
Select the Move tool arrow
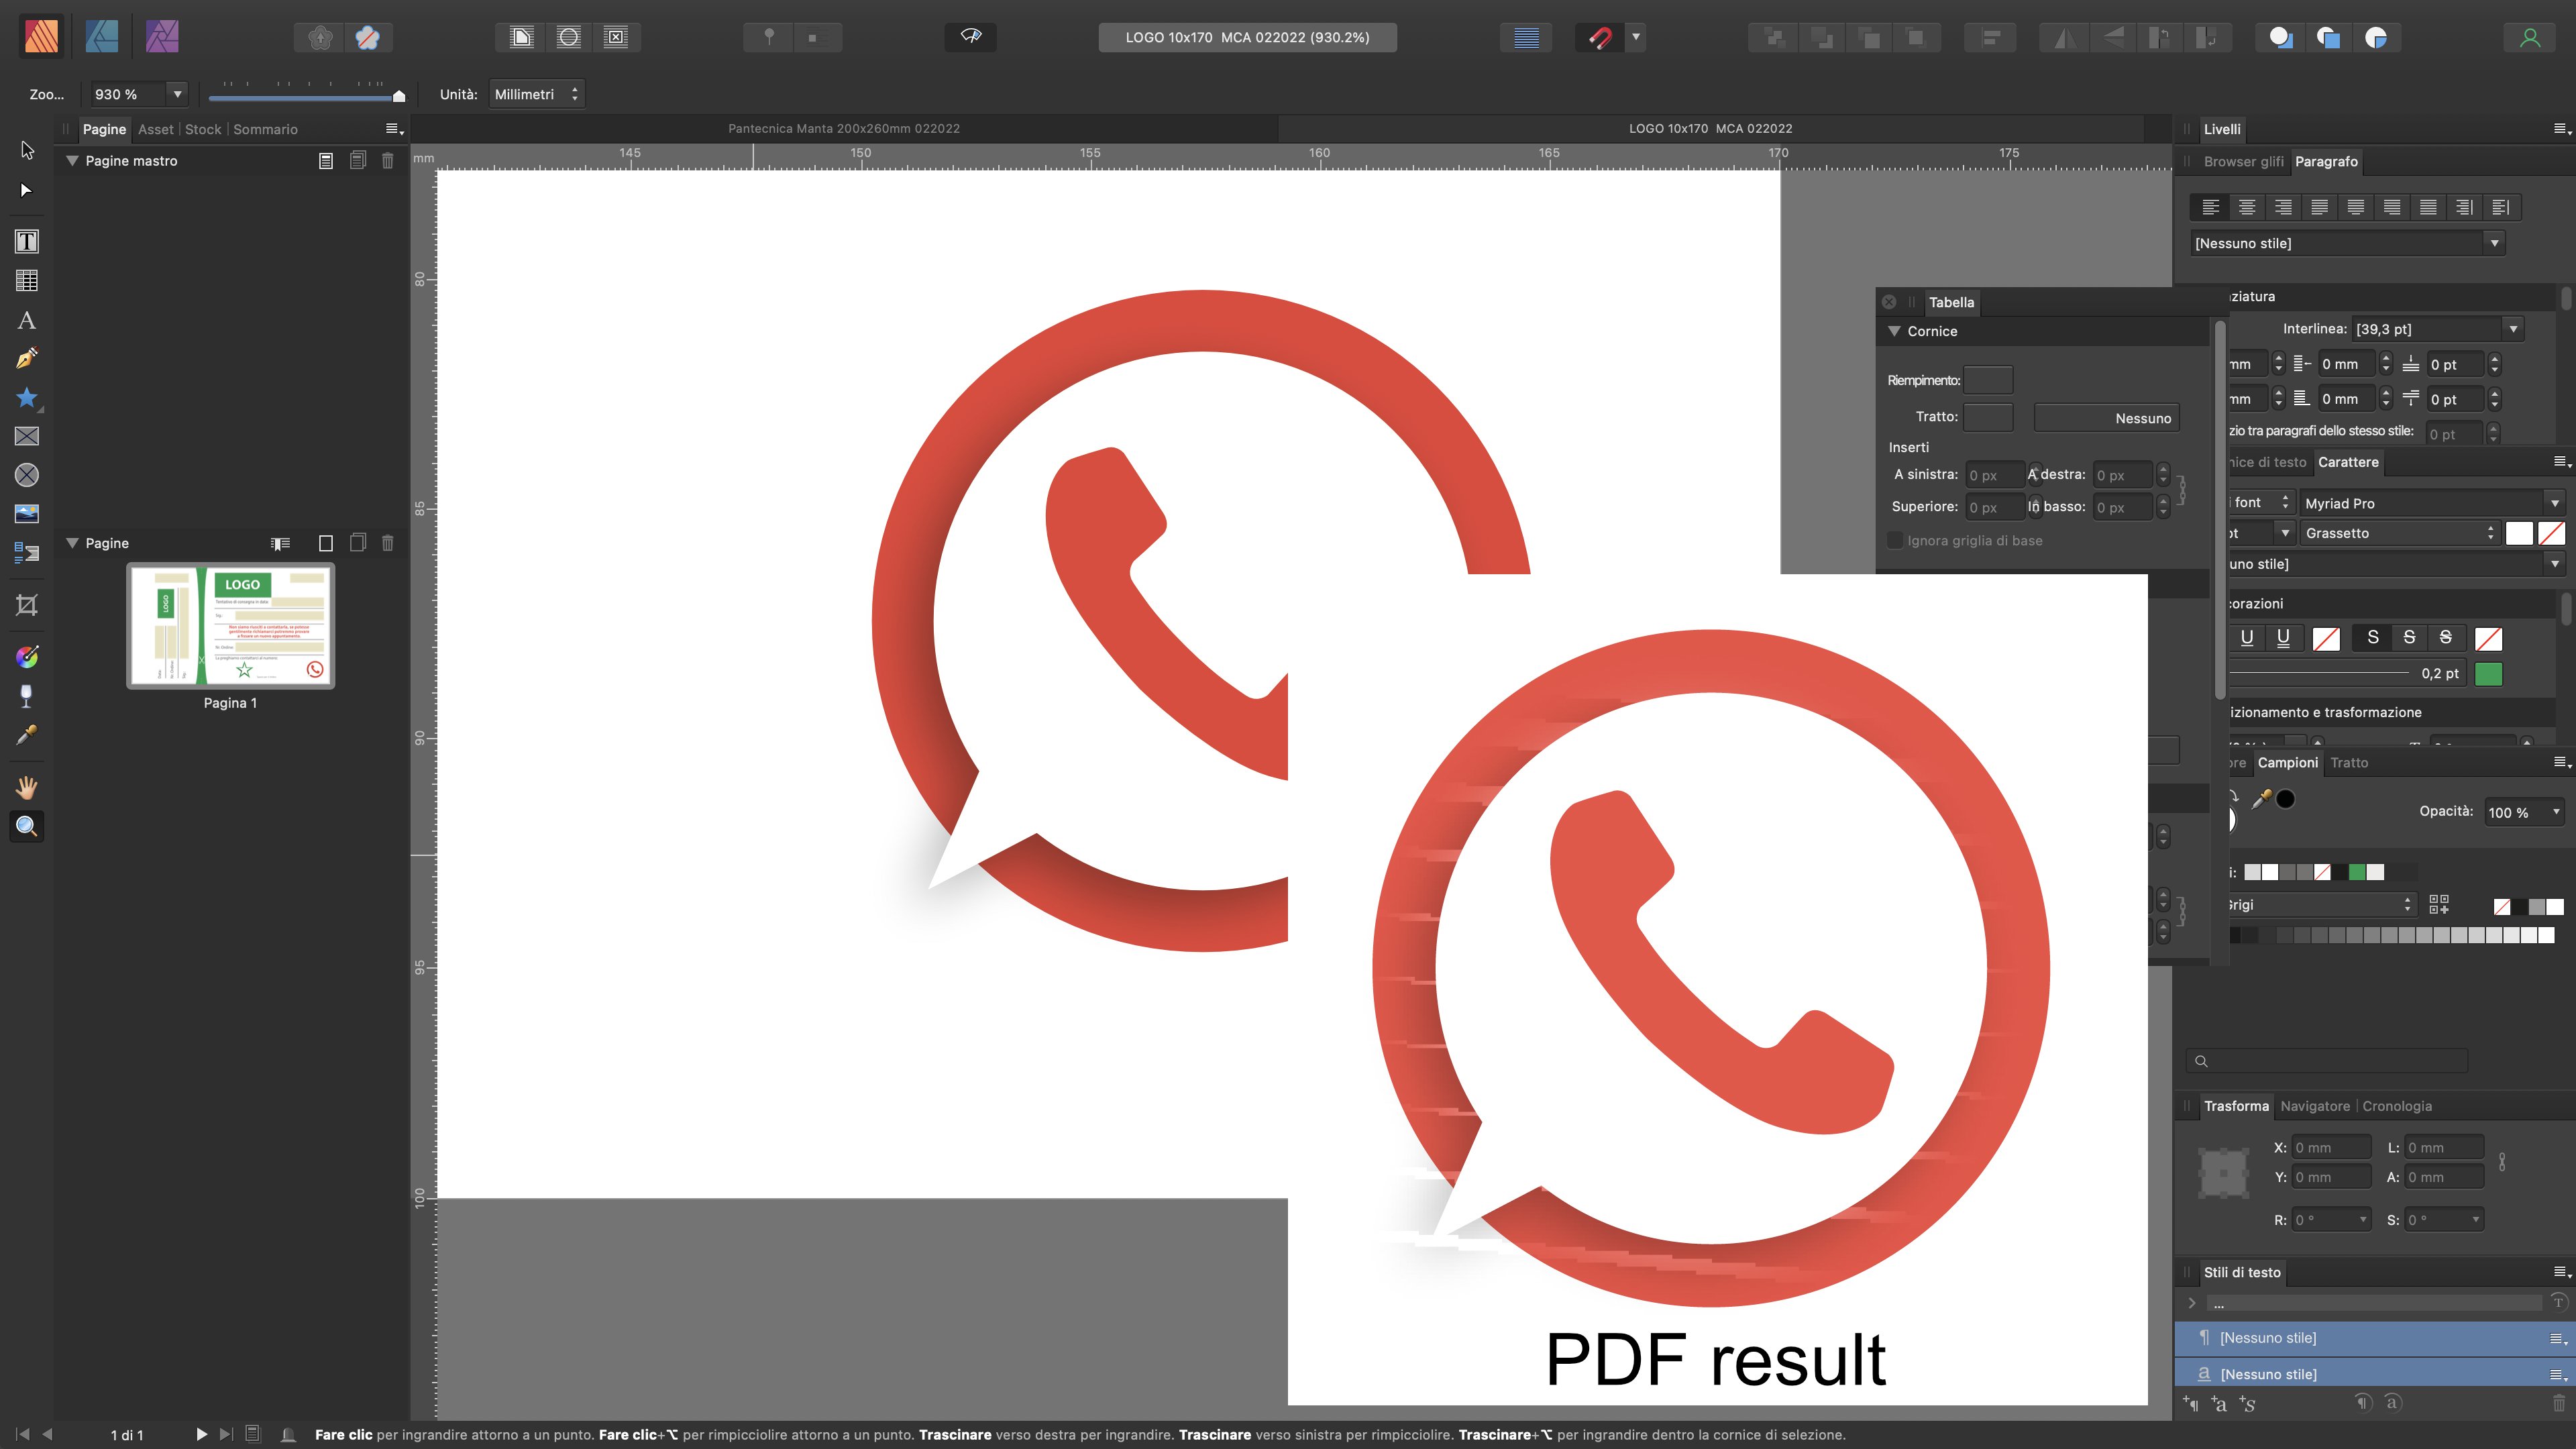(27, 150)
